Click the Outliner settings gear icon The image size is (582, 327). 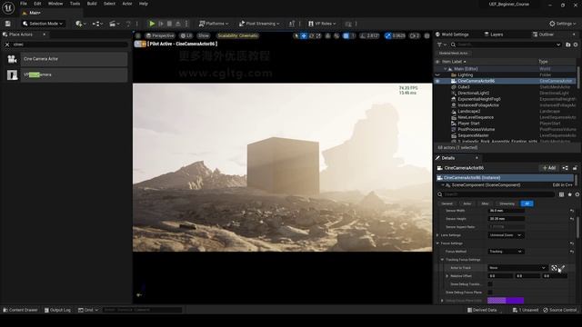pos(576,45)
